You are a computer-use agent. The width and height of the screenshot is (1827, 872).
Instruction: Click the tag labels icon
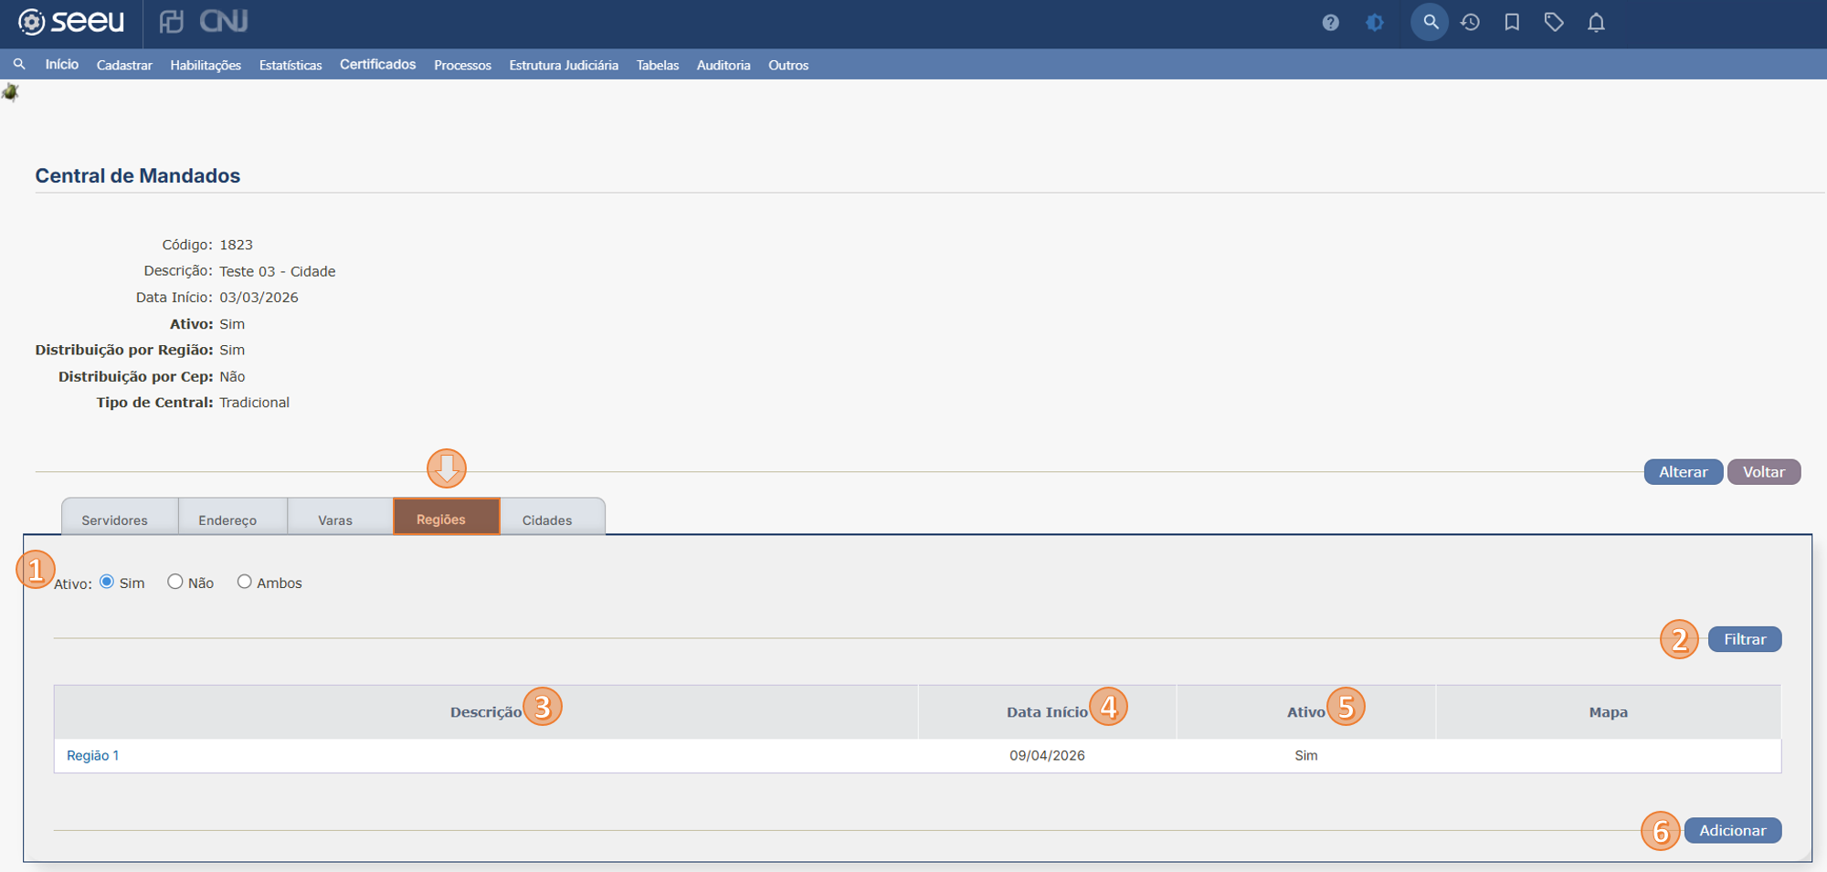1554,22
